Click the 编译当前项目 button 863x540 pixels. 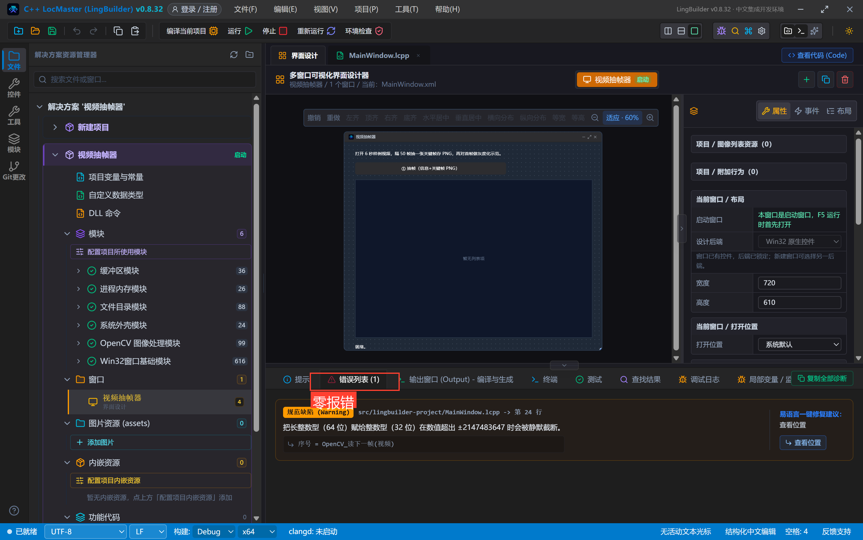pos(192,31)
